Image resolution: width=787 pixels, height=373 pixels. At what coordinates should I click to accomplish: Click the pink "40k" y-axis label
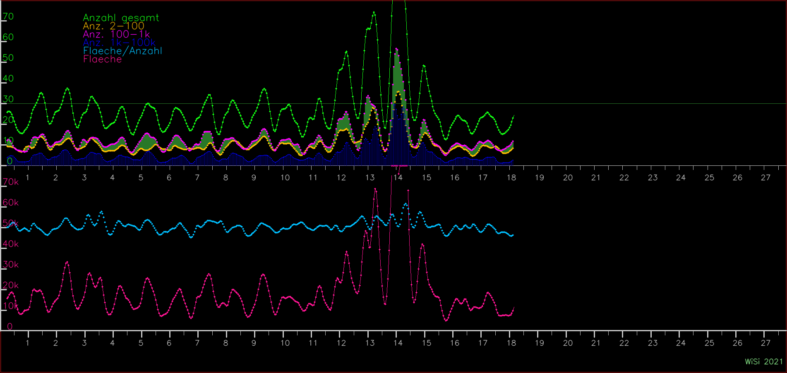tap(11, 244)
